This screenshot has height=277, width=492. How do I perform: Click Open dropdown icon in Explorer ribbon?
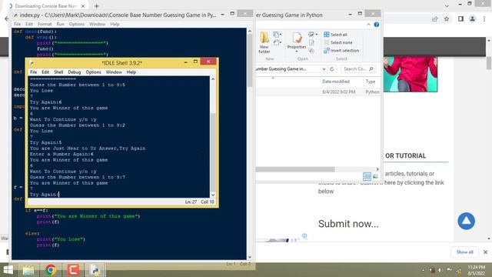[313, 34]
